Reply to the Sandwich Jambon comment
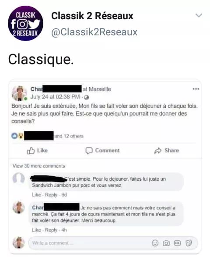Viewport: 210px width, 257px height. click(x=51, y=195)
